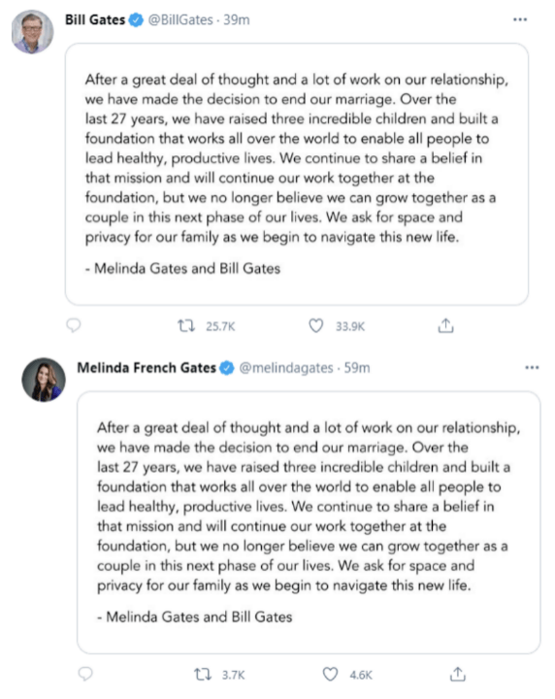This screenshot has height=699, width=555.
Task: Open Bill Gates' profile picture
Action: (33, 32)
